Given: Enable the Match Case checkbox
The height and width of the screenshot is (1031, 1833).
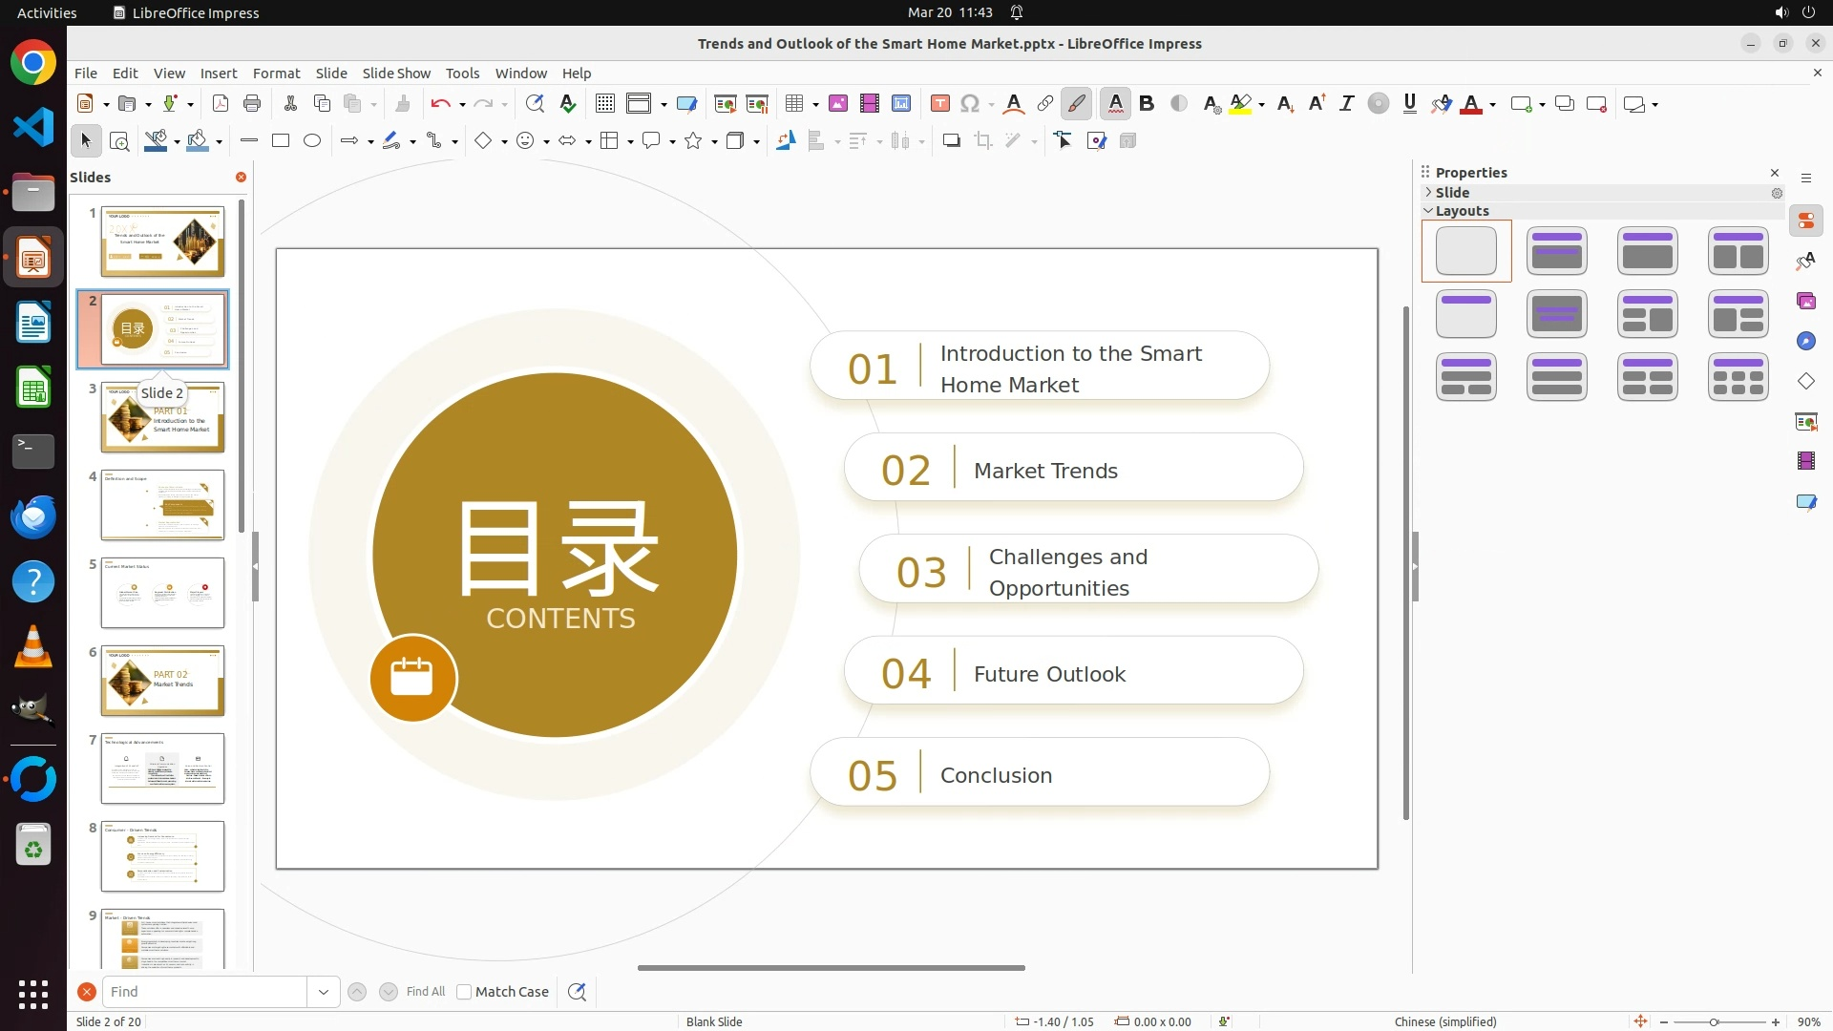Looking at the screenshot, I should 464,992.
